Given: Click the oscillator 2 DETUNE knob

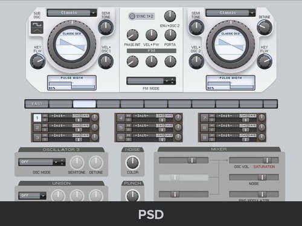Looking at the screenshot, I should (x=265, y=28).
